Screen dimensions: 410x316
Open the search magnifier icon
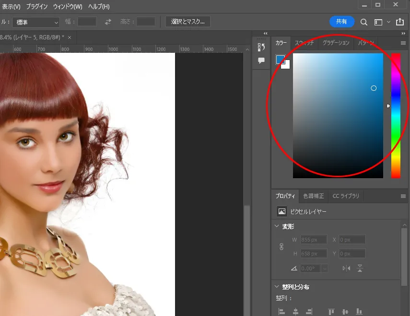coord(364,22)
